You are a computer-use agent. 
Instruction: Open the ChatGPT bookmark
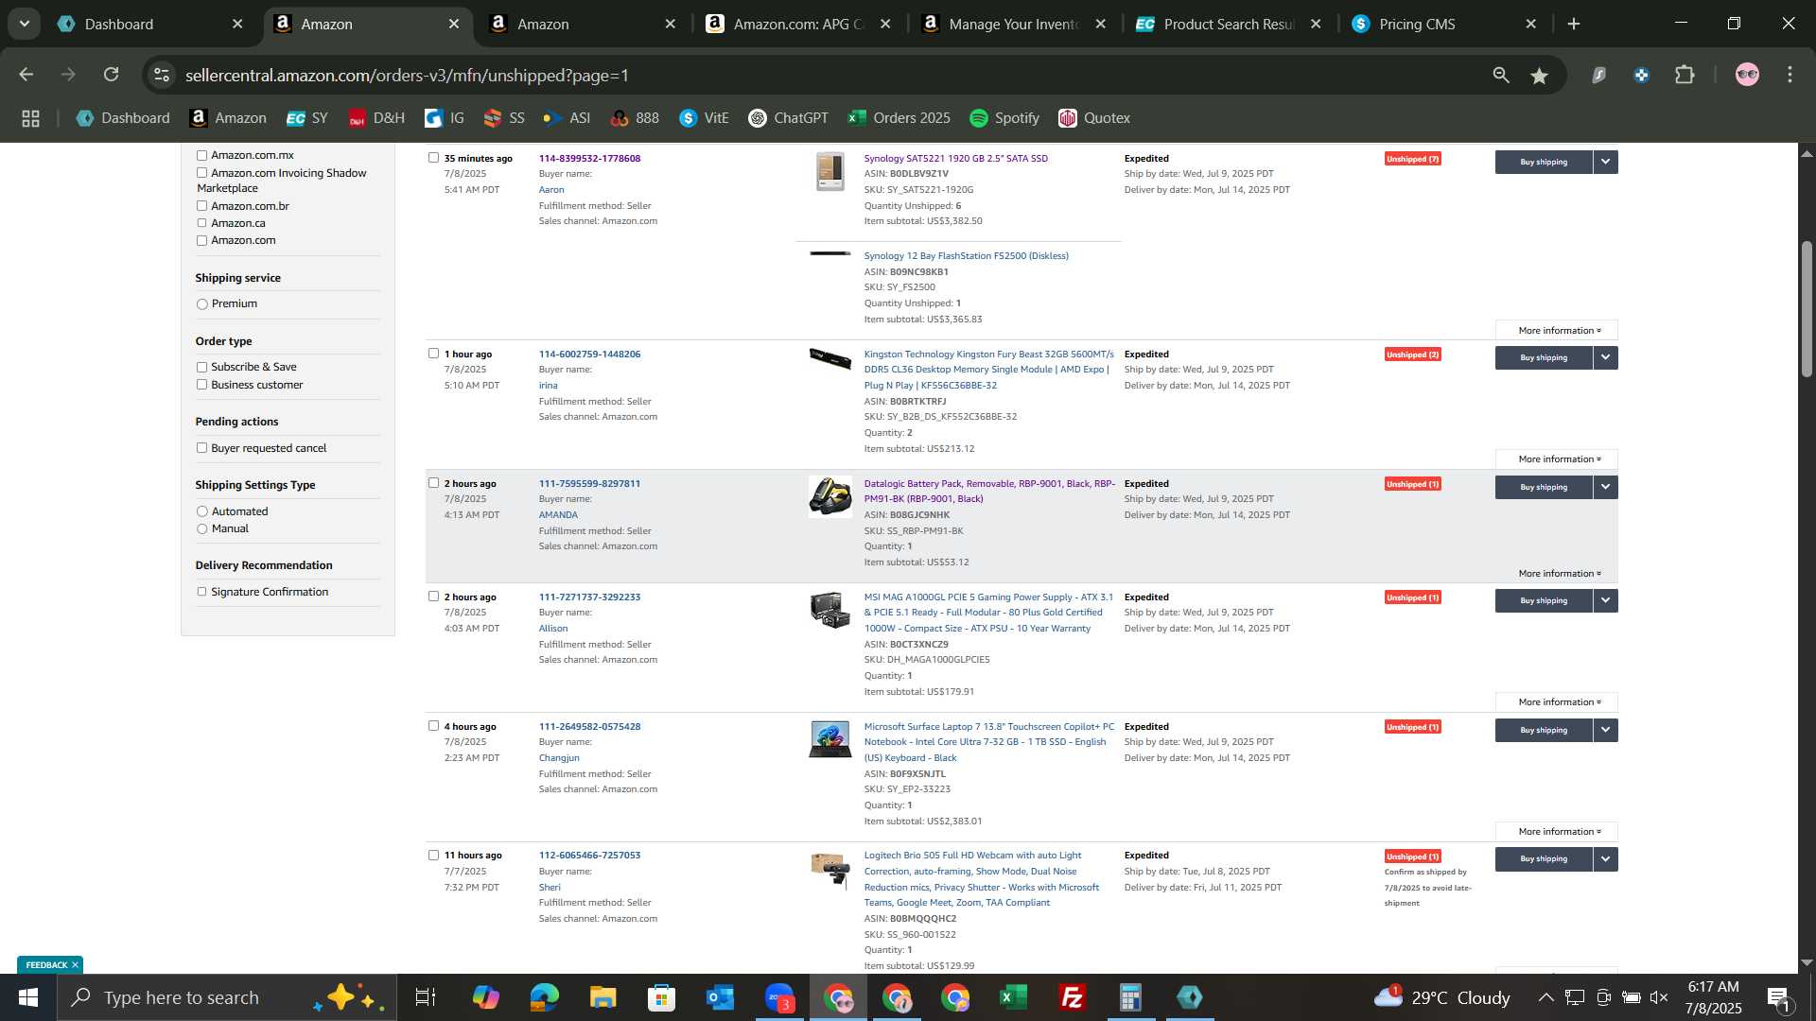pos(788,118)
